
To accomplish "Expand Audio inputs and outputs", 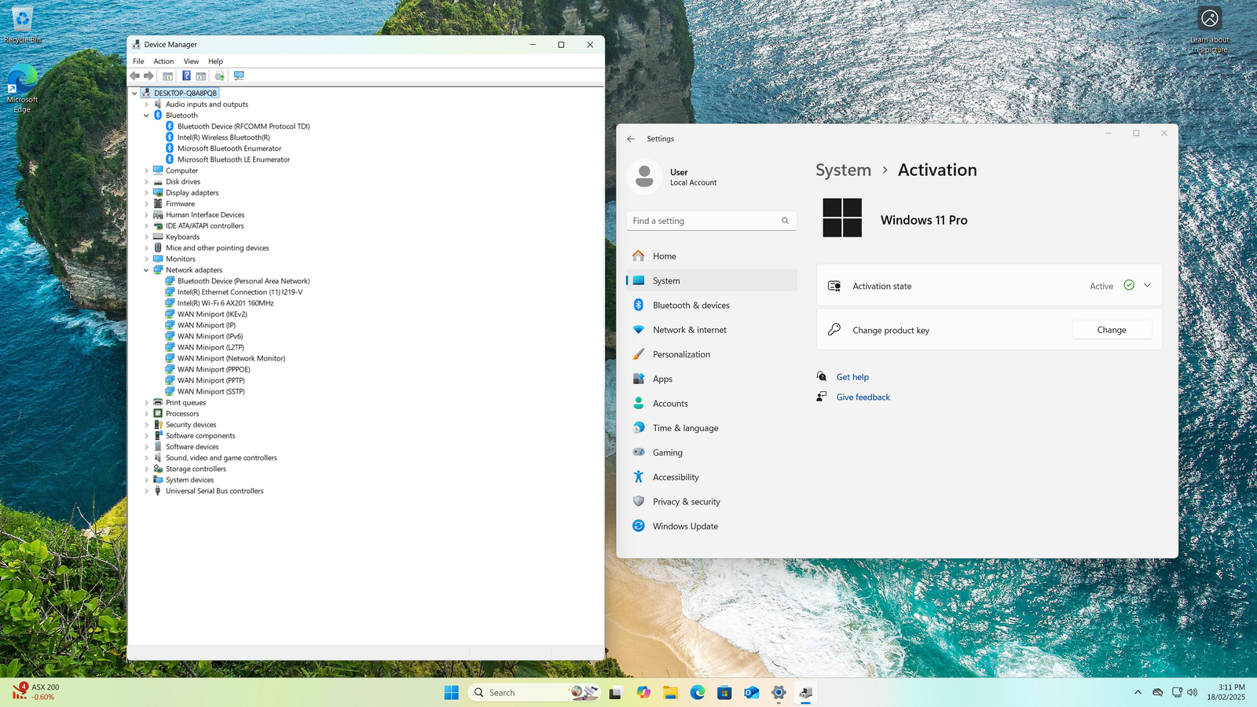I will 146,104.
